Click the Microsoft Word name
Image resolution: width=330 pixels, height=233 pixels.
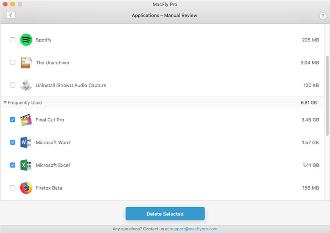pos(53,143)
